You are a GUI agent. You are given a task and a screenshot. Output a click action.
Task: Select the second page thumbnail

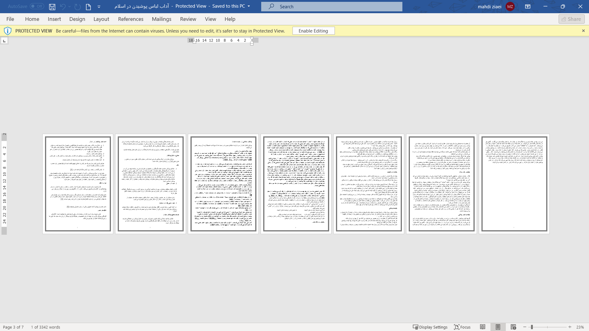pos(150,184)
